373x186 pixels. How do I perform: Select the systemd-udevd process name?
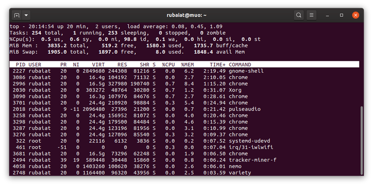tap(249, 141)
